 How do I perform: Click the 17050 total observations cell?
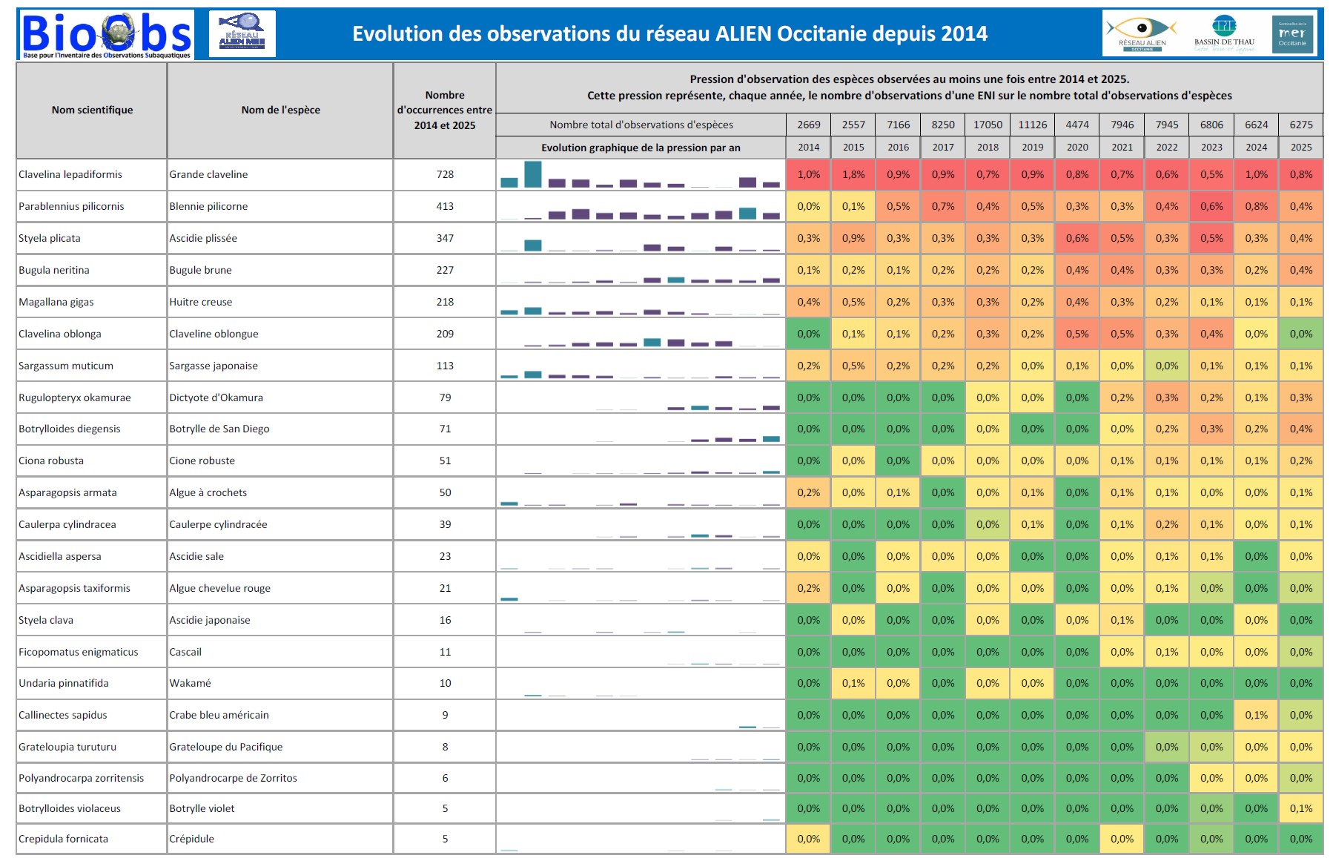click(x=988, y=125)
